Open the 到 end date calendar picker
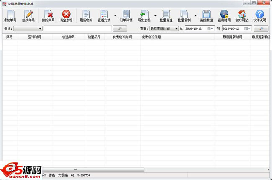The image size is (272, 180). click(x=247, y=28)
